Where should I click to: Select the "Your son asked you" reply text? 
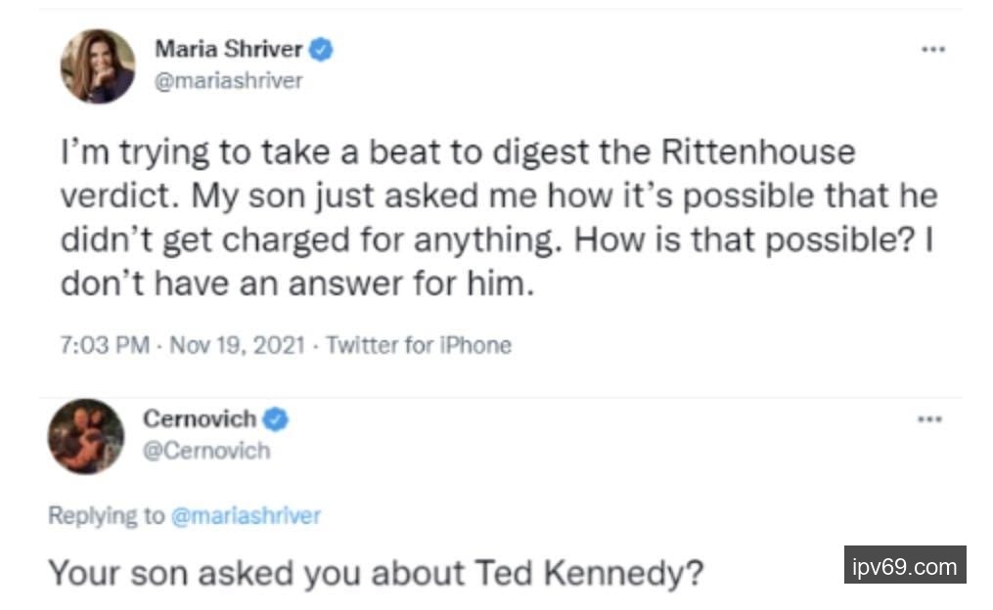pyautogui.click(x=376, y=573)
